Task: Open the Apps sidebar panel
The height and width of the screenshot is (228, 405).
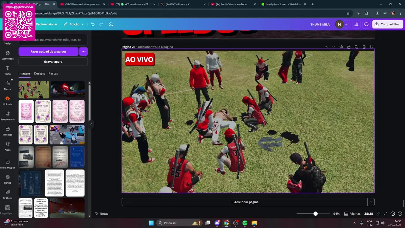Action: (x=8, y=146)
